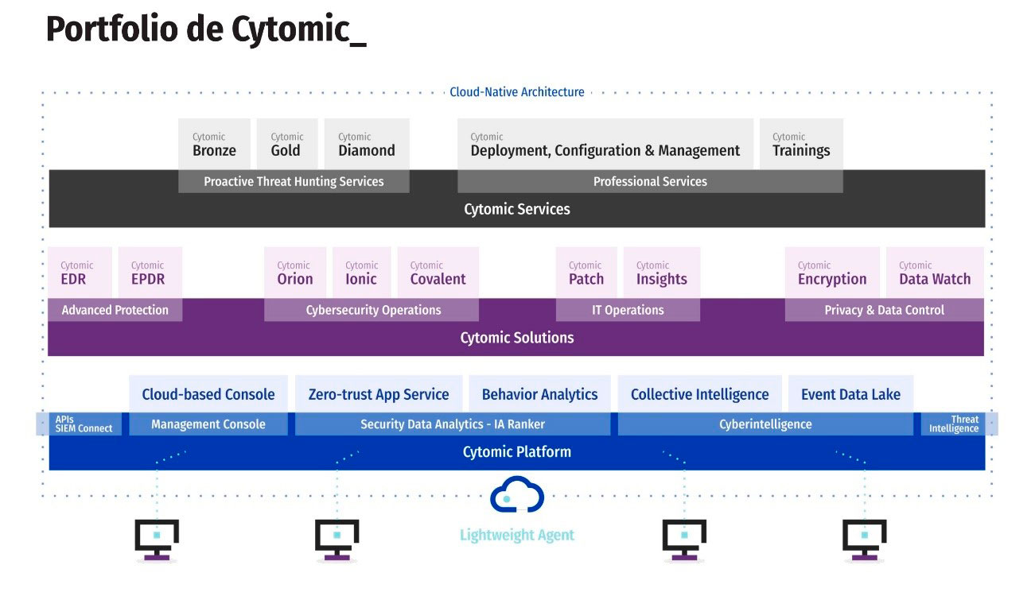This screenshot has width=1035, height=600.
Task: Click the Lightweight Agent cloud icon
Action: coord(517,494)
